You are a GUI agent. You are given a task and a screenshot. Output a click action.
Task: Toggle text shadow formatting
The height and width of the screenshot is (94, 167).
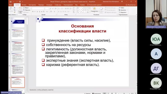tap(39, 11)
